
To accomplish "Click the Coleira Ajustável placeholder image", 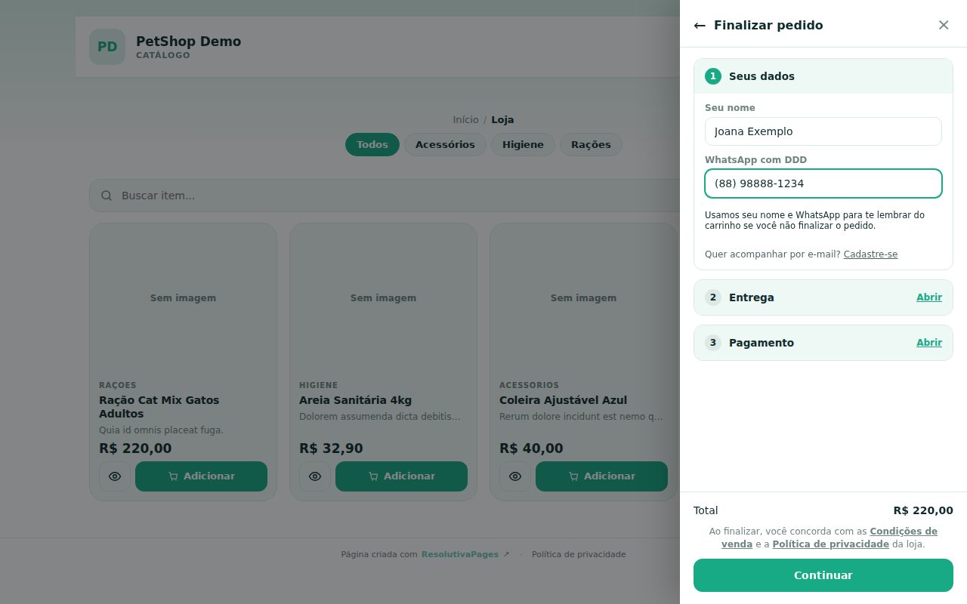I will pos(583,298).
